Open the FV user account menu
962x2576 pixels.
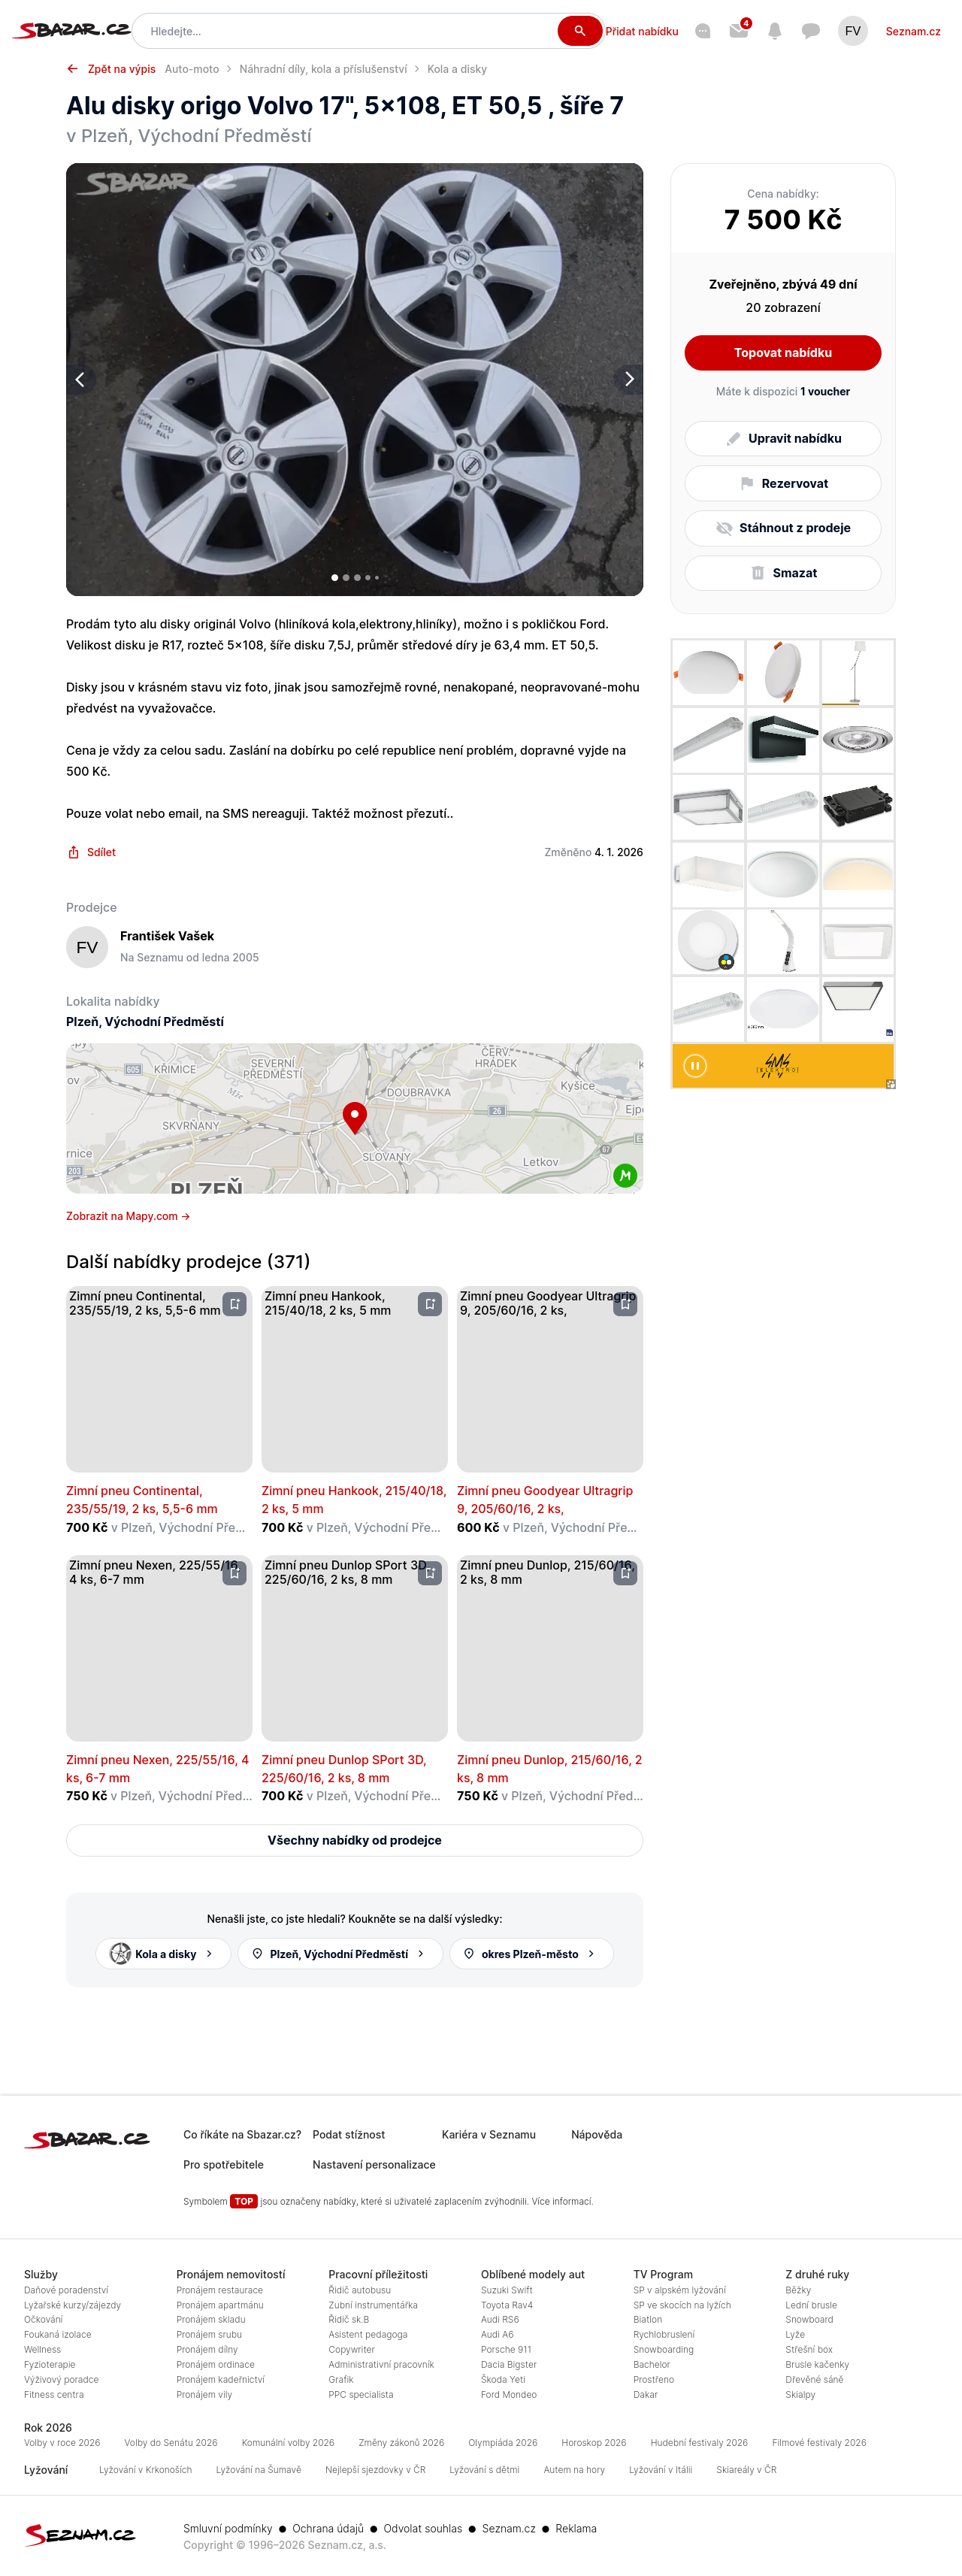click(x=852, y=31)
